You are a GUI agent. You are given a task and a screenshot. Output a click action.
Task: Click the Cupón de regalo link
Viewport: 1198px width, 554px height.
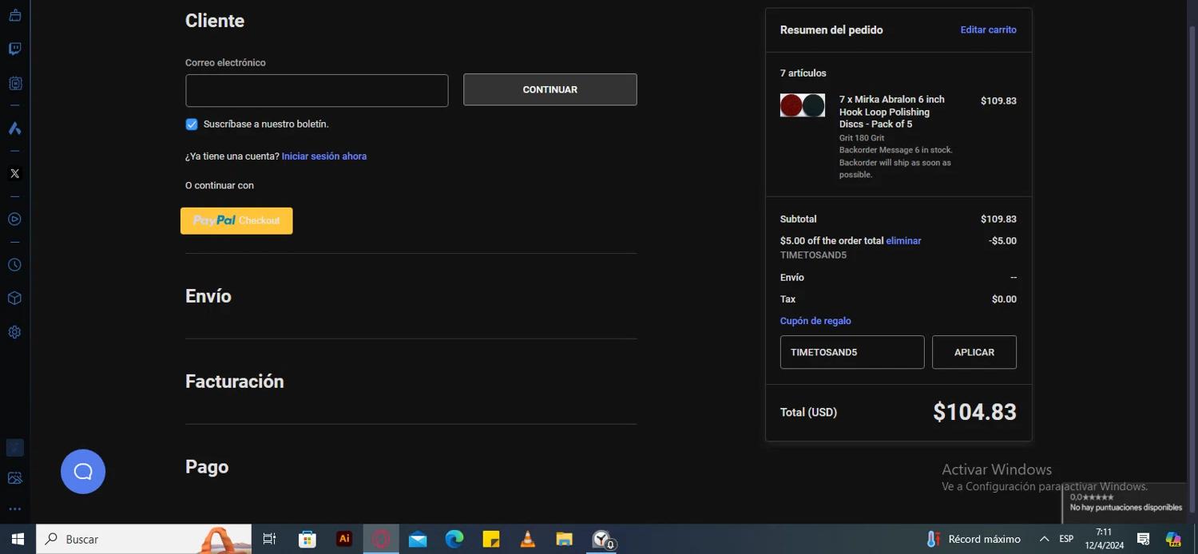coord(815,321)
